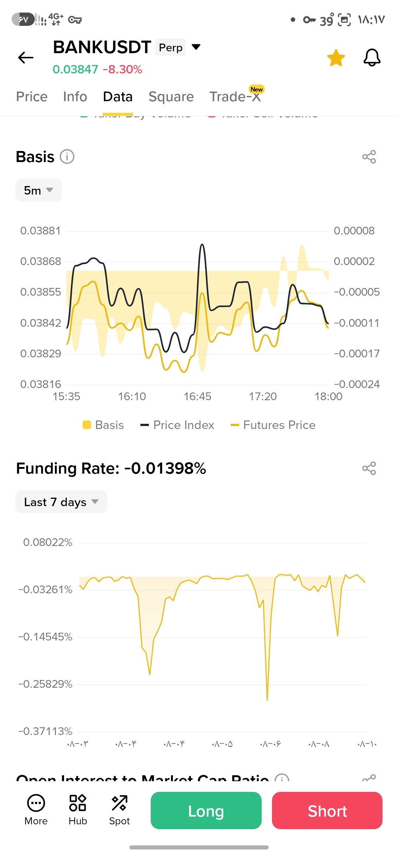Open price alerts via bell icon
This screenshot has width=398, height=855.
pyautogui.click(x=372, y=58)
